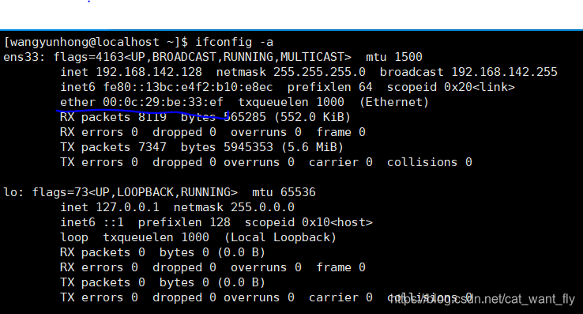Click 'flags=4163<UP,BROADCAST,RUNNING,MULTICAST>' text
The width and height of the screenshot is (583, 314).
pos(202,57)
